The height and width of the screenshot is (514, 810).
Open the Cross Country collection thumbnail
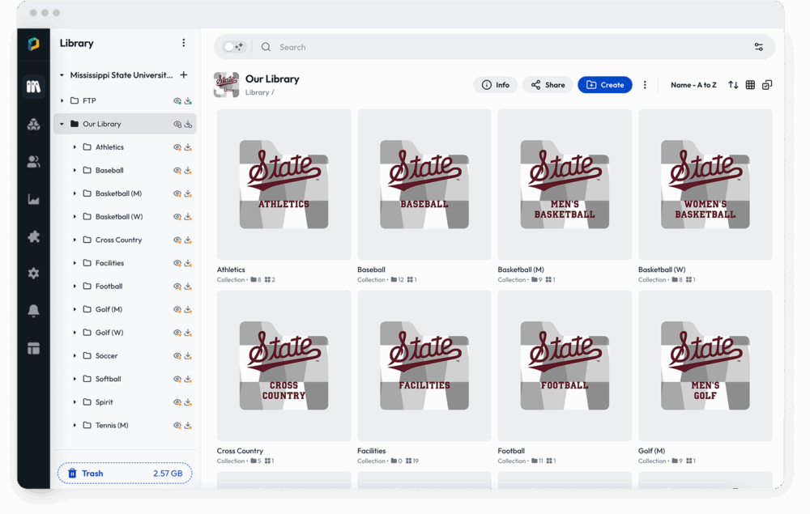pos(283,365)
